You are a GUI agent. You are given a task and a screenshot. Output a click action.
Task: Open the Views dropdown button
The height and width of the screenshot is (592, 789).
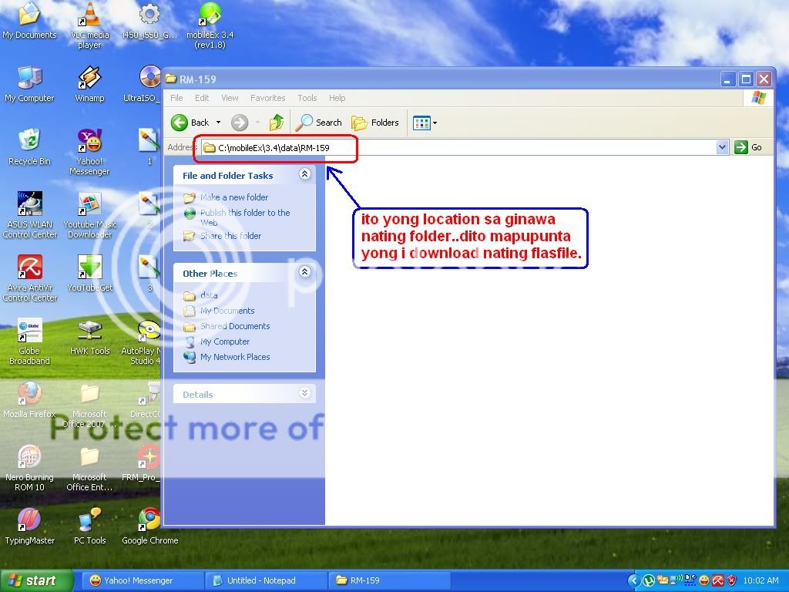(425, 123)
